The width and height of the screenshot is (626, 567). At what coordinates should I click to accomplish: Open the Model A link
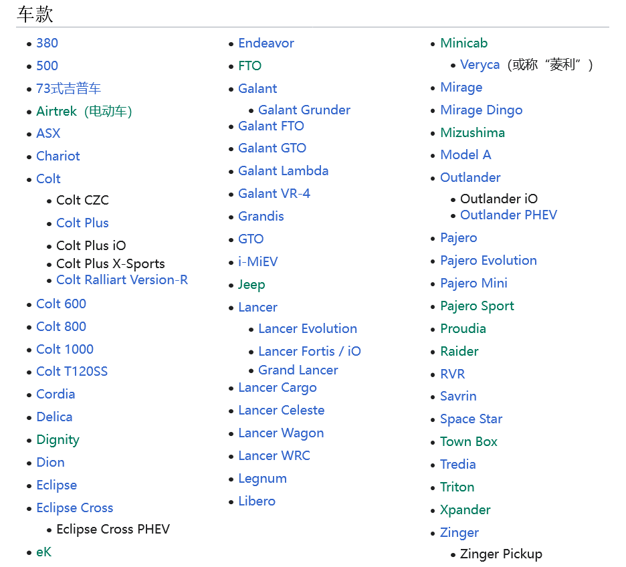click(x=465, y=155)
